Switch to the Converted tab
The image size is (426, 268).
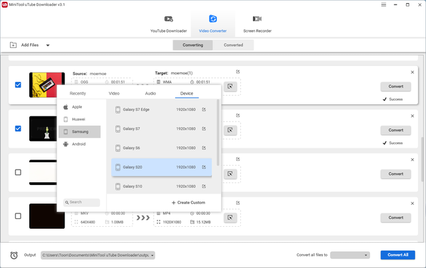[x=233, y=45]
